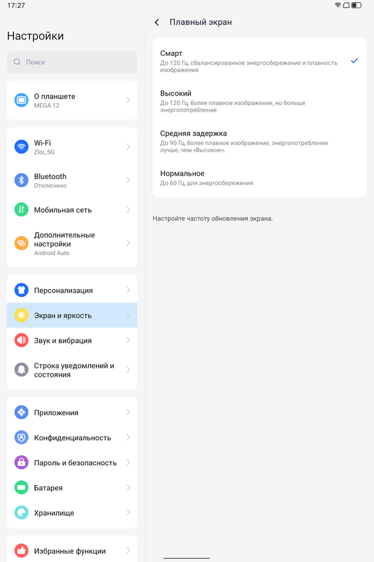Tap the Персонализация shirt icon

(21, 290)
